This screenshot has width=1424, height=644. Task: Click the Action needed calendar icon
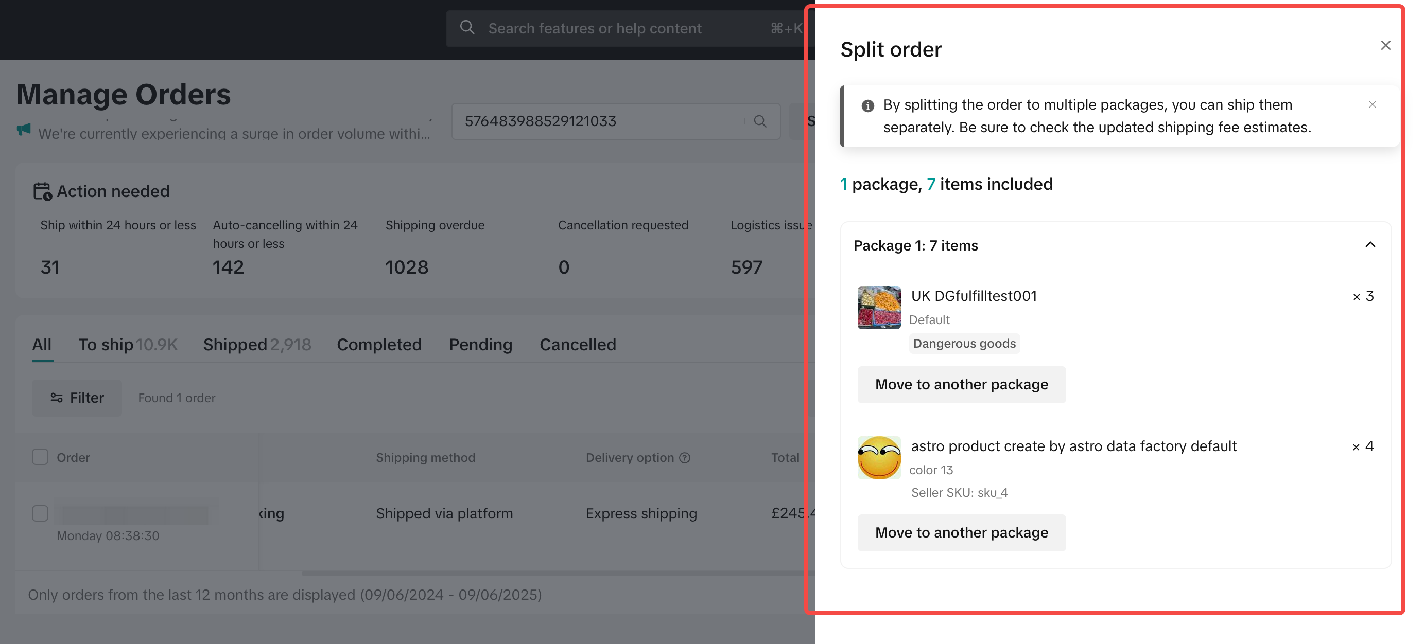click(x=42, y=192)
